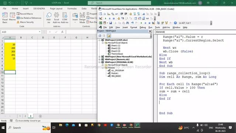The width and height of the screenshot is (236, 133).
Task: Select sheet tab 2 in Excel
Action: click(x=25, y=116)
